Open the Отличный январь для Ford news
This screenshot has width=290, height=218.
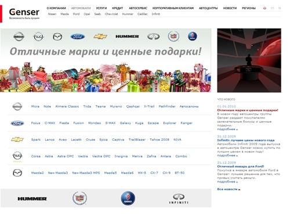click(x=241, y=166)
